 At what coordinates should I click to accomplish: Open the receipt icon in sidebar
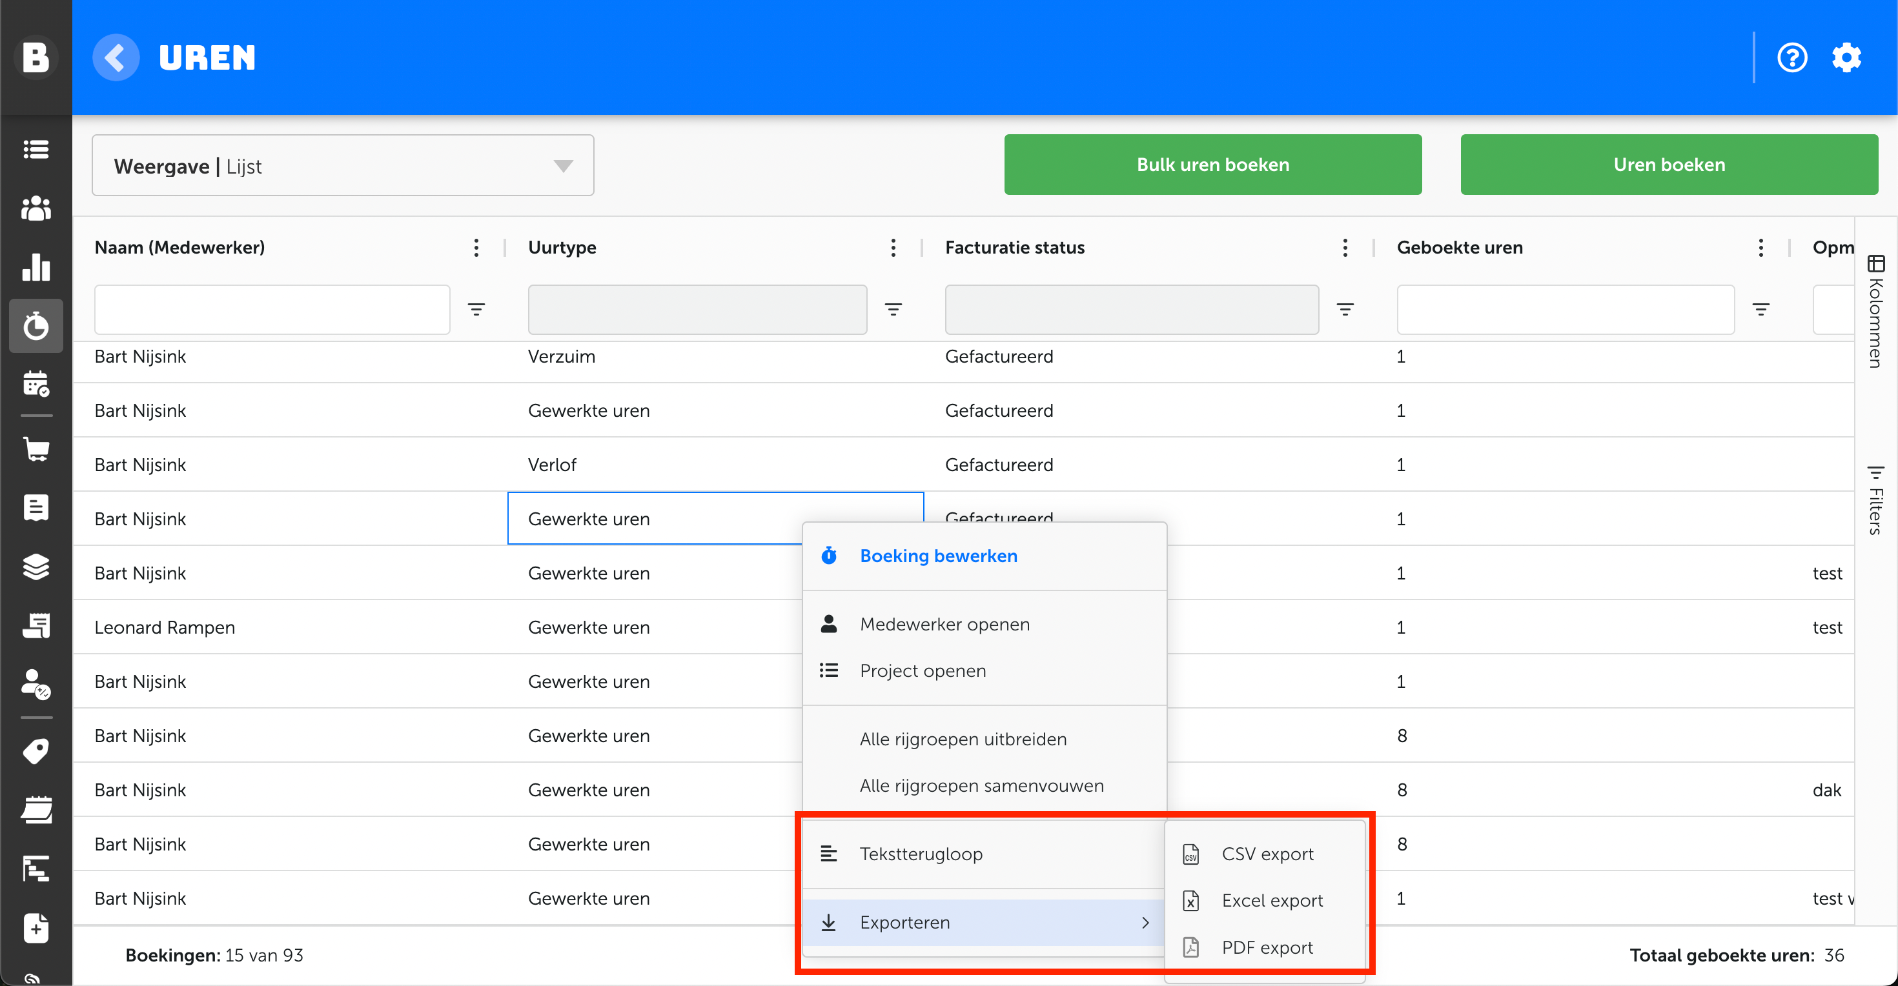click(x=36, y=625)
